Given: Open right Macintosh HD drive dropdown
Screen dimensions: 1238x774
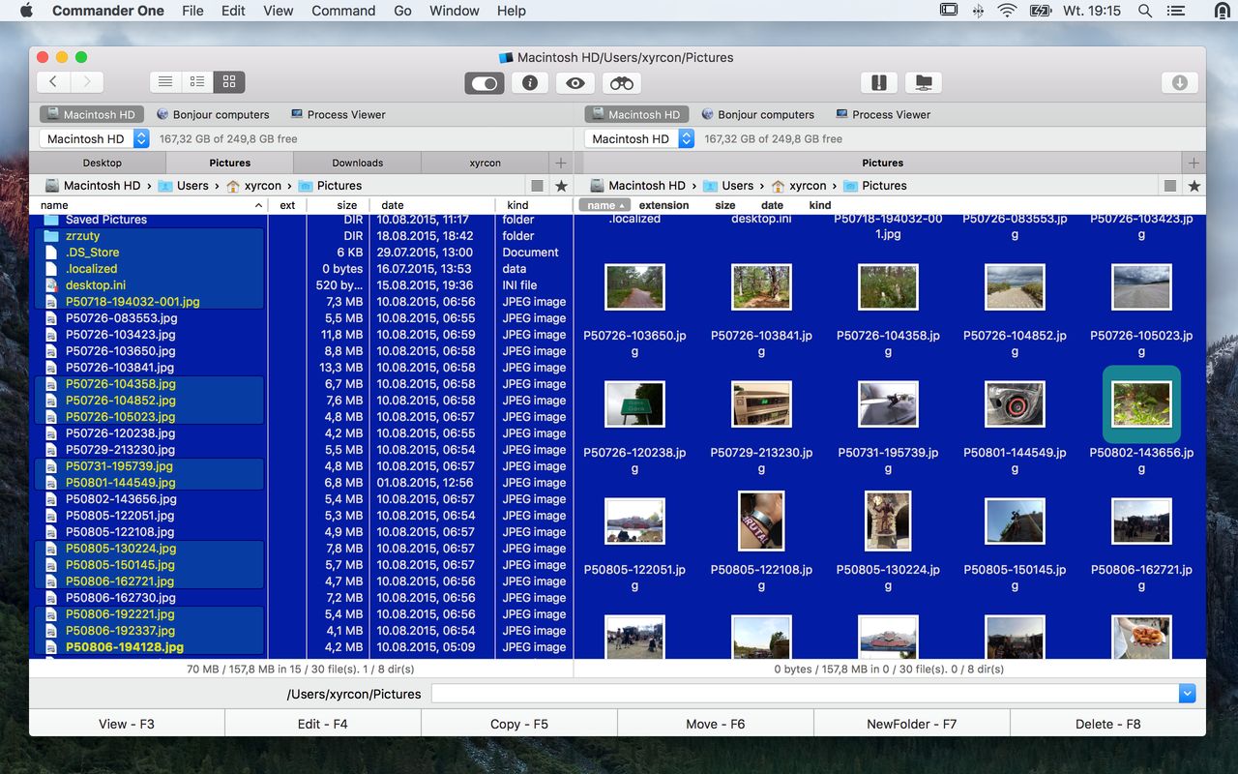Looking at the screenshot, I should pyautogui.click(x=686, y=138).
